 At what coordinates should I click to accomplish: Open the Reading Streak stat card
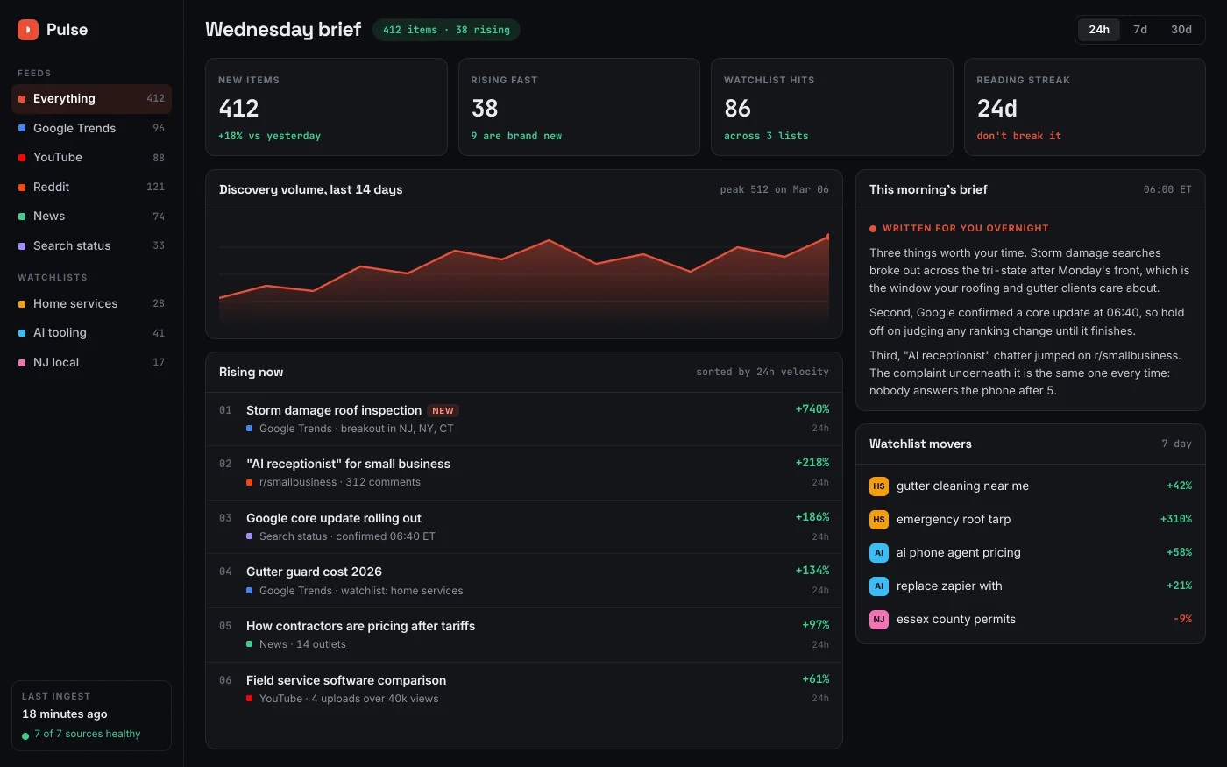click(x=1085, y=107)
